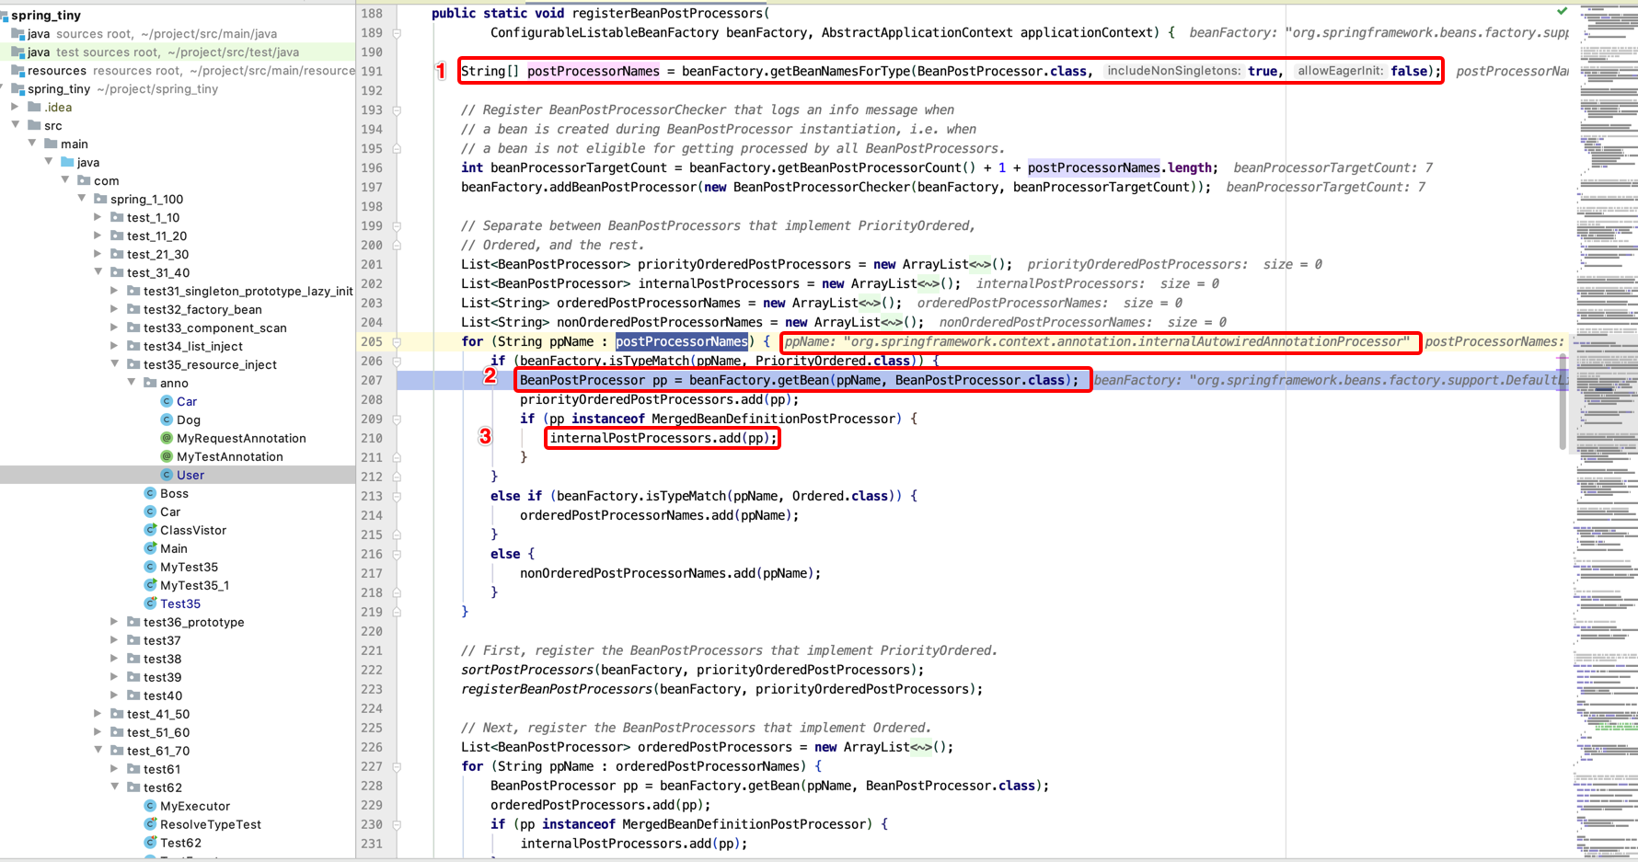Collapse the anno package arrow
The height and width of the screenshot is (862, 1638).
pyautogui.click(x=131, y=382)
